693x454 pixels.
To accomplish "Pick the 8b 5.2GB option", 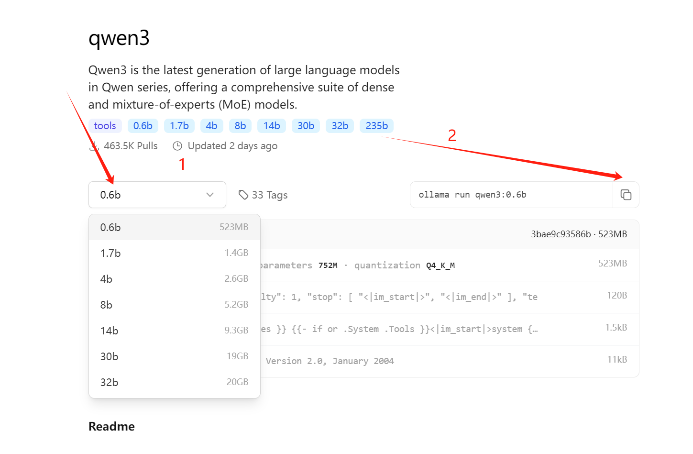I will [175, 305].
